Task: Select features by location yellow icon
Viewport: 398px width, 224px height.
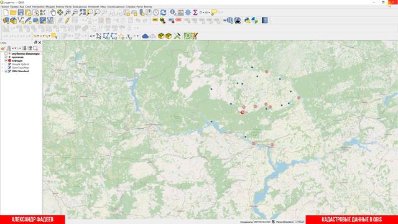Action: [54, 36]
